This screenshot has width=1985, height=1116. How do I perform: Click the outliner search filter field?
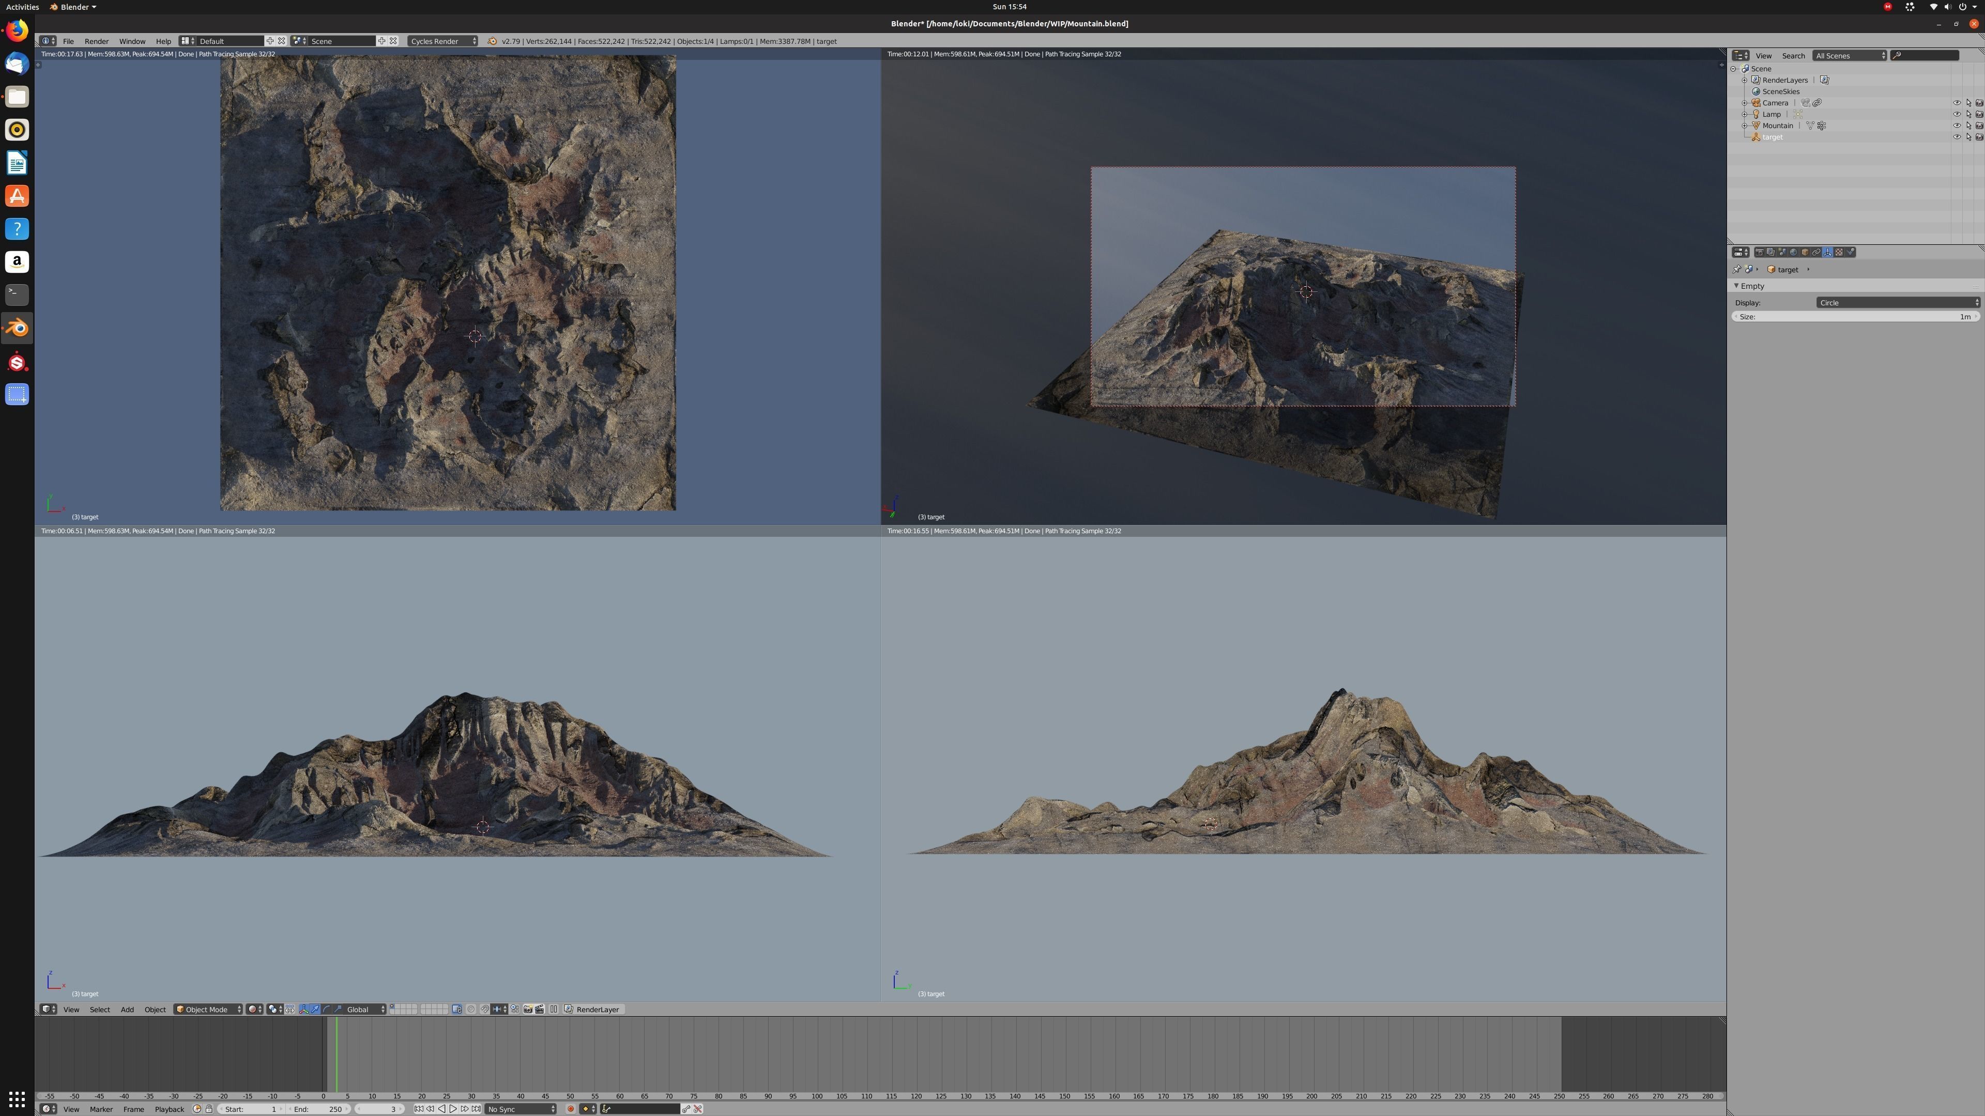[1925, 55]
